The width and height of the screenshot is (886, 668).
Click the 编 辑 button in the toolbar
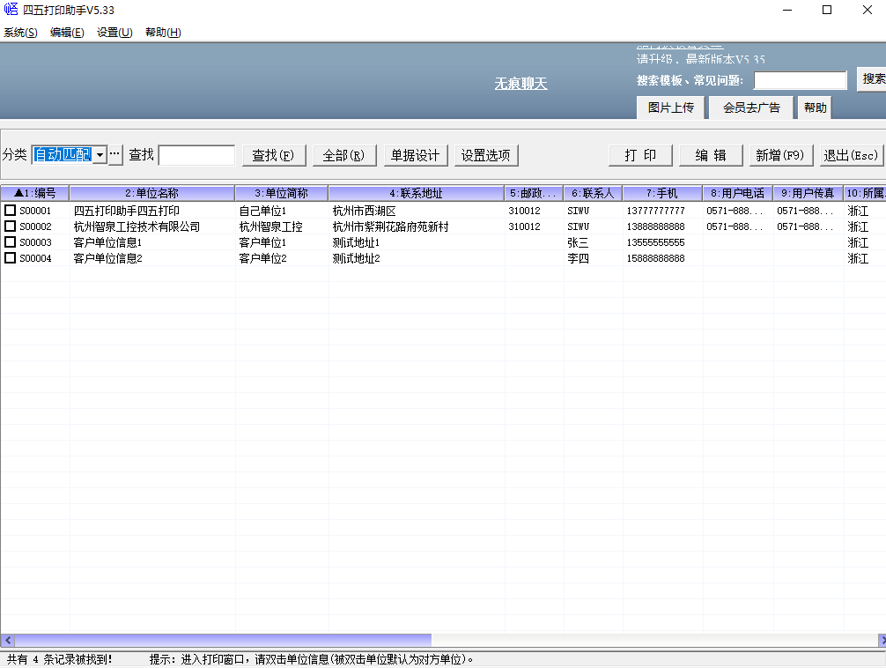point(711,155)
